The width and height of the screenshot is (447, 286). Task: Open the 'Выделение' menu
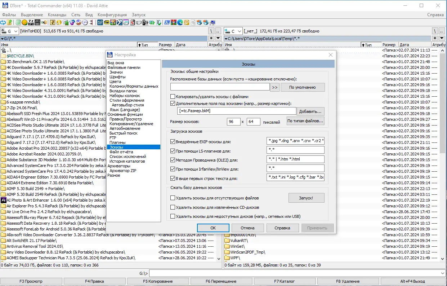click(x=32, y=15)
